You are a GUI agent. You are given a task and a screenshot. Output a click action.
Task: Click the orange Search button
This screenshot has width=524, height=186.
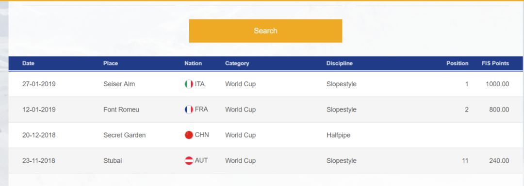(x=265, y=31)
